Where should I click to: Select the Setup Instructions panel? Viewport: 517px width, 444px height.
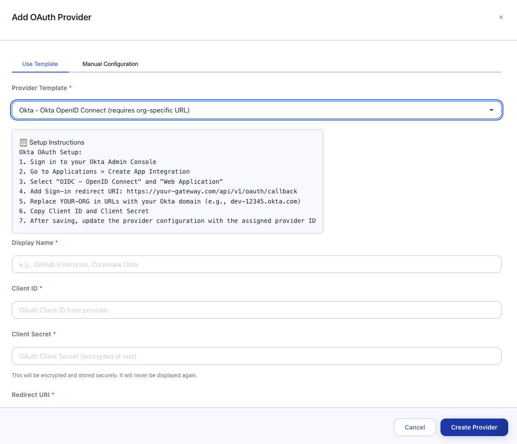pos(167,181)
